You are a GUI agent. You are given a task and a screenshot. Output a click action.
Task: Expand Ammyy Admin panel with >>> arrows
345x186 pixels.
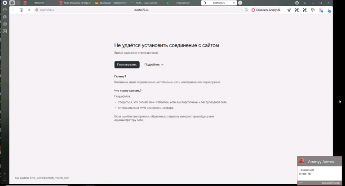(301, 183)
